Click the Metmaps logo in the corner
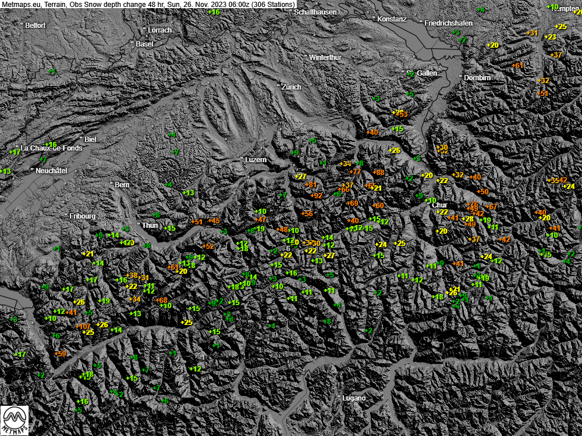This screenshot has width=582, height=436. (x=15, y=420)
